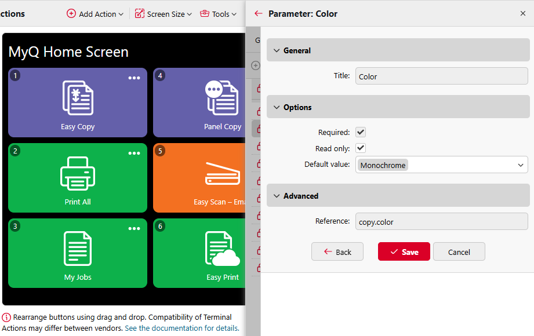This screenshot has width=534, height=336.
Task: Open the three-dot menu on Print All
Action: pyautogui.click(x=134, y=154)
